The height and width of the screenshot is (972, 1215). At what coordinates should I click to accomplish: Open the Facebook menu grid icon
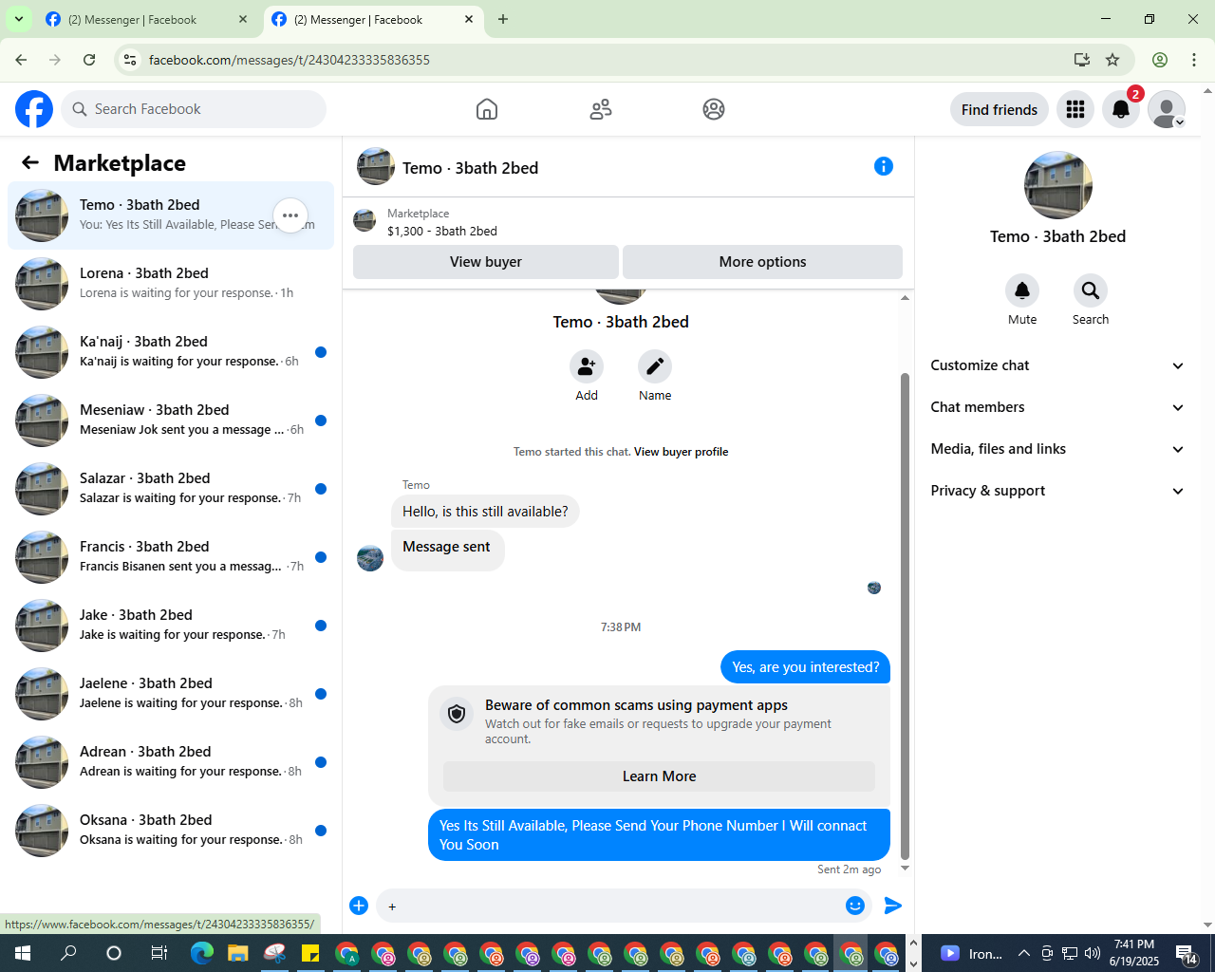(x=1075, y=109)
